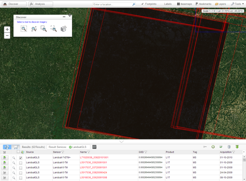Select the time-based extent search tool
This screenshot has width=246, height=181.
tap(44, 29)
